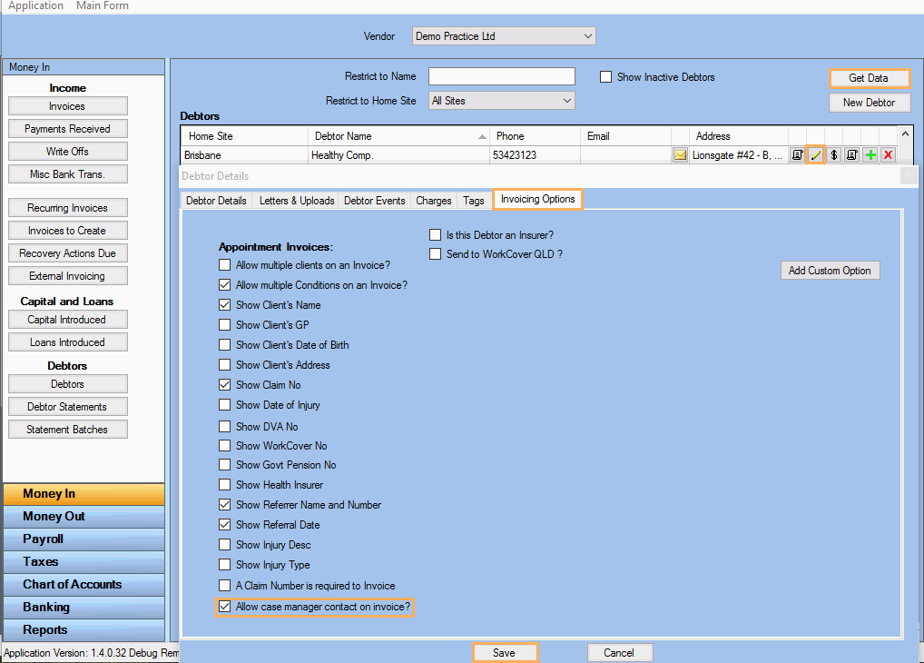
Task: Delete the debtor with the red X icon
Action: 890,155
